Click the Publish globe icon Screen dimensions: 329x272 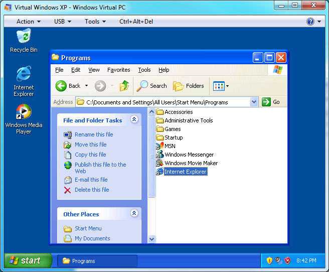coord(68,165)
